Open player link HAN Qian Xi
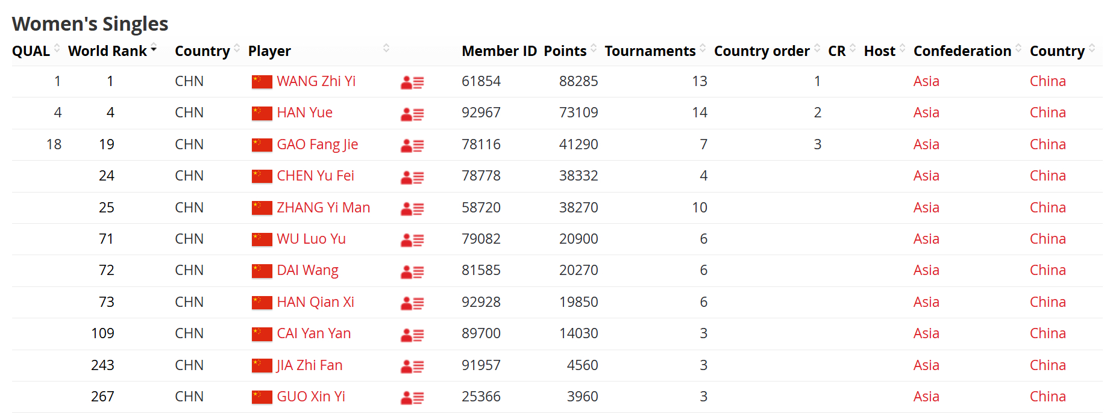The height and width of the screenshot is (414, 1104). 315,302
